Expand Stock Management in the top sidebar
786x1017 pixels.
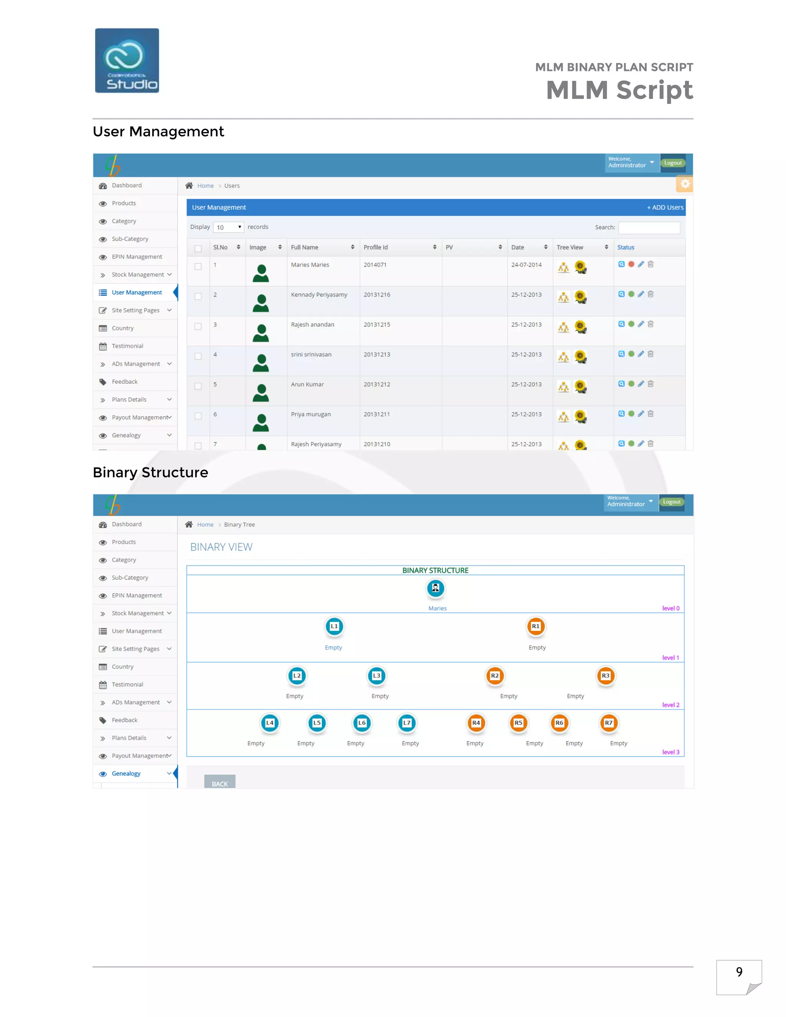pyautogui.click(x=137, y=275)
